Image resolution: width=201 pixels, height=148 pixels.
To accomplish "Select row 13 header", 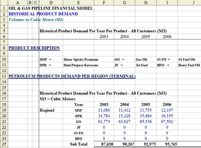I will [x=4, y=76].
